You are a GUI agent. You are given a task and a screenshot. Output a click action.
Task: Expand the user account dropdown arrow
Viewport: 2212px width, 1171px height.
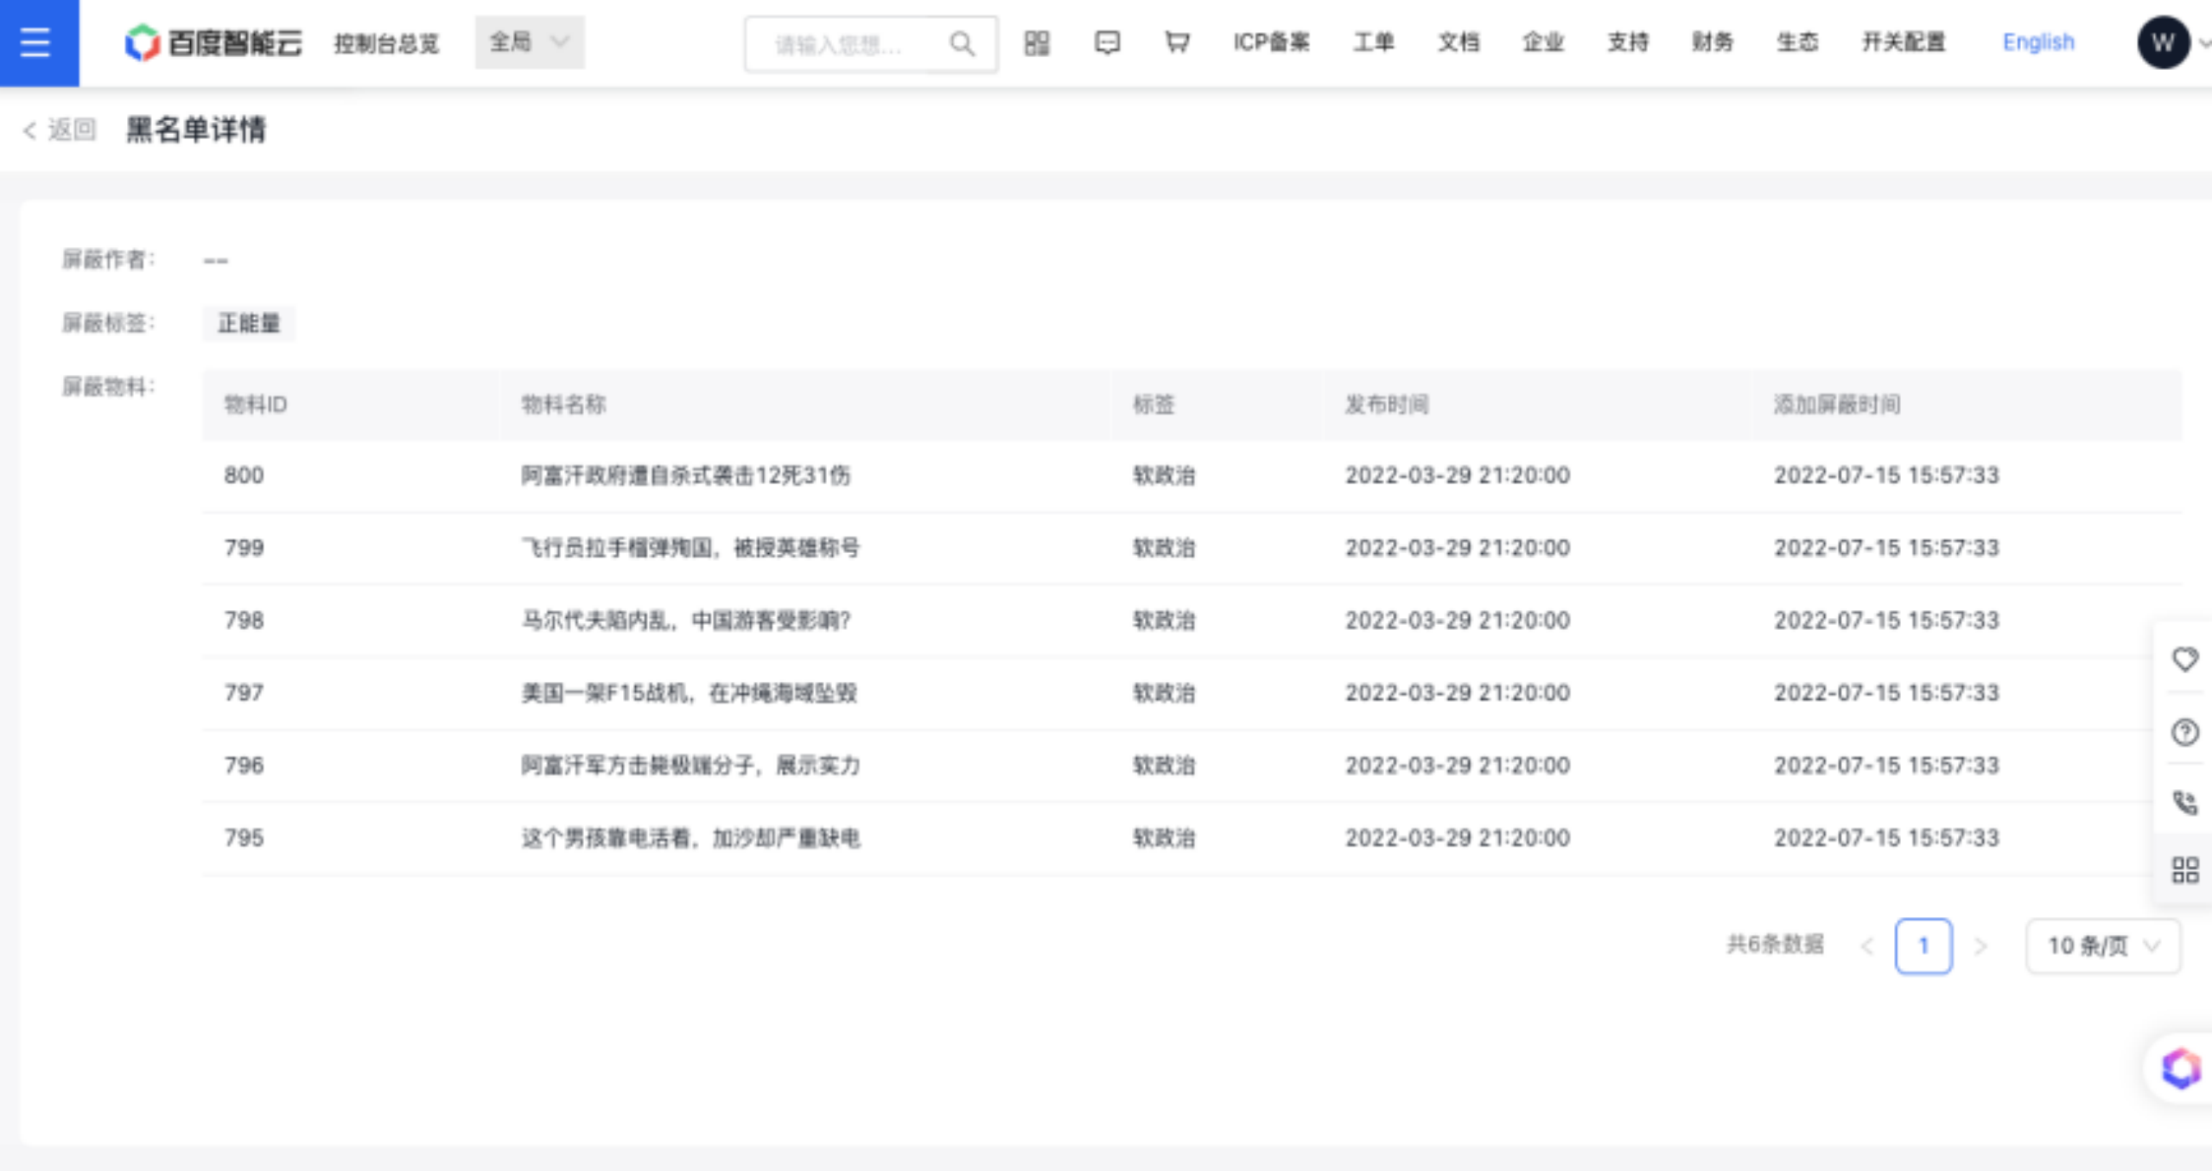[2204, 42]
